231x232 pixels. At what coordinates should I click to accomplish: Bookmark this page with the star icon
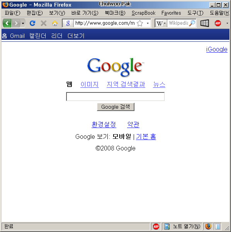pos(140,23)
